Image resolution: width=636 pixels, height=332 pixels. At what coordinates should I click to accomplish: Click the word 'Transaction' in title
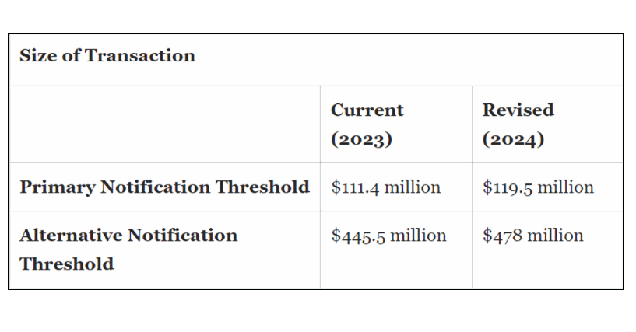click(x=140, y=55)
